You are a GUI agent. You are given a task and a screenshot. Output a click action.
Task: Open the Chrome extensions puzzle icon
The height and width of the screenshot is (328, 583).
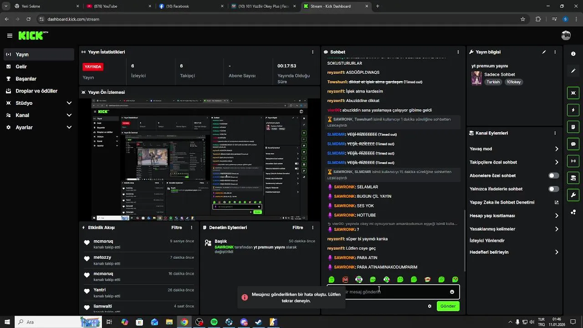tap(538, 19)
